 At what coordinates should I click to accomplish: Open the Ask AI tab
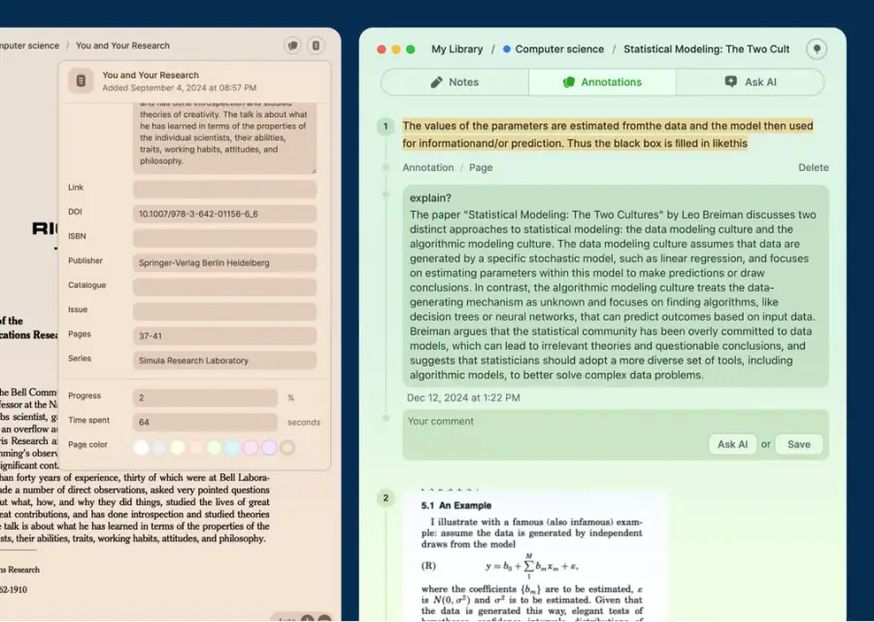[x=751, y=82]
